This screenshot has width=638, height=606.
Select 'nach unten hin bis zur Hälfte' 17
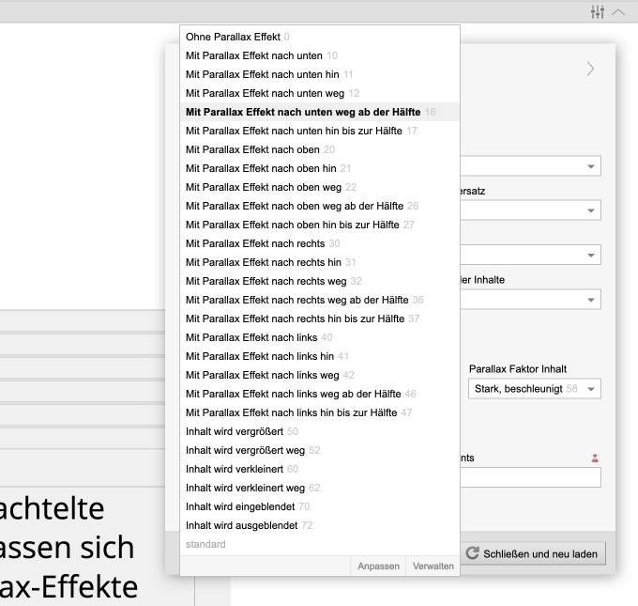click(x=320, y=131)
